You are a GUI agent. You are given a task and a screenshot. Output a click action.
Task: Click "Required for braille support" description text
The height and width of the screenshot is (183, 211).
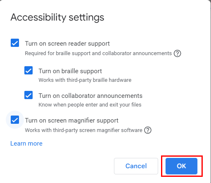click(58, 53)
